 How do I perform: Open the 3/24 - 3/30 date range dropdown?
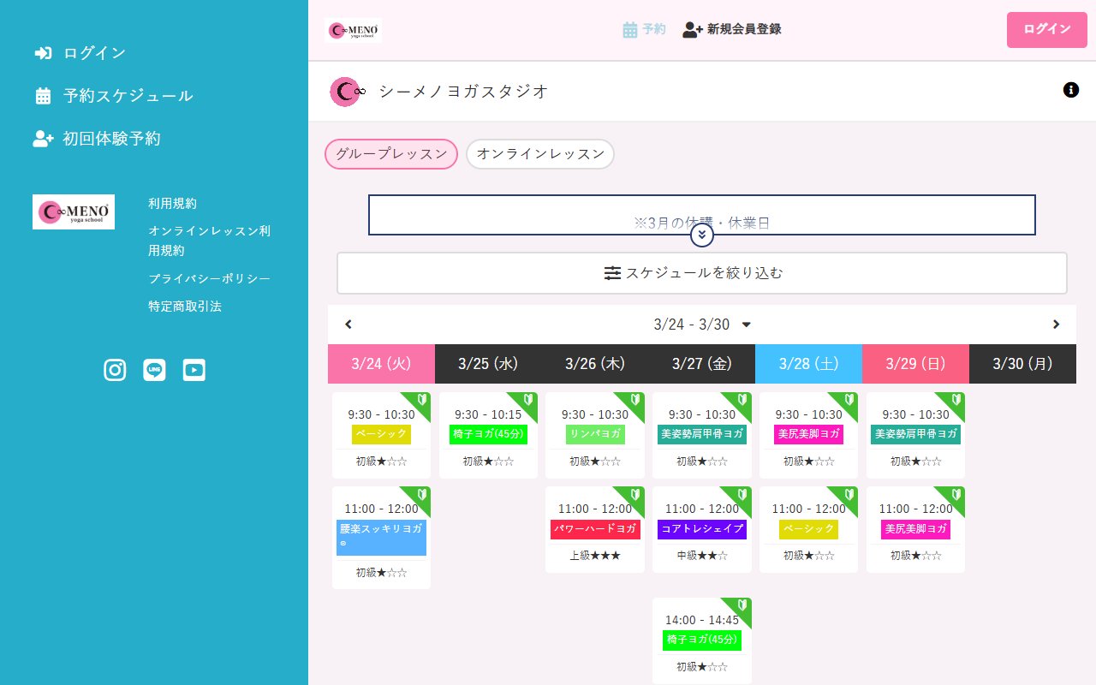point(702,324)
